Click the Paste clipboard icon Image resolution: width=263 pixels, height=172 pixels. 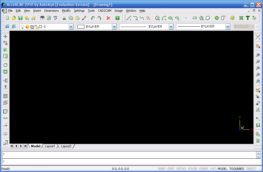pos(77,18)
